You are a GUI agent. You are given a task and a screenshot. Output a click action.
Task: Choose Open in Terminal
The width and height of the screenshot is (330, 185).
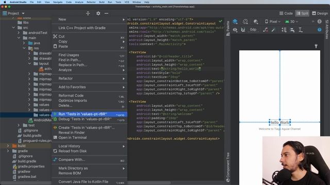(x=89, y=138)
